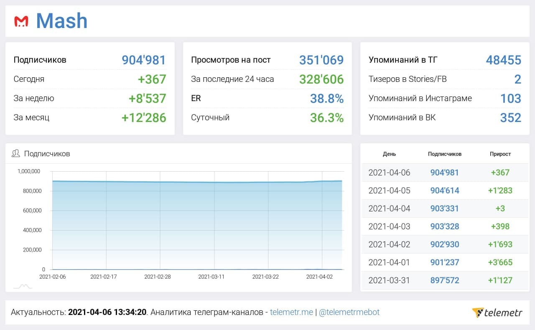Viewport: 535px width, 330px height.
Task: Click the 2021-03-22 x-axis label
Action: click(x=266, y=277)
